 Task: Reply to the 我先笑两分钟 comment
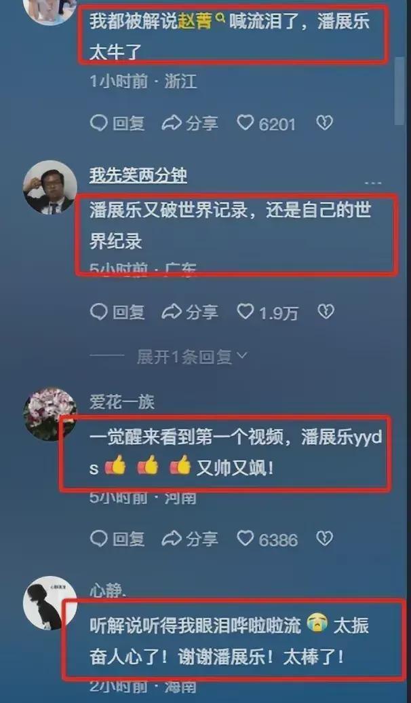[x=117, y=312]
